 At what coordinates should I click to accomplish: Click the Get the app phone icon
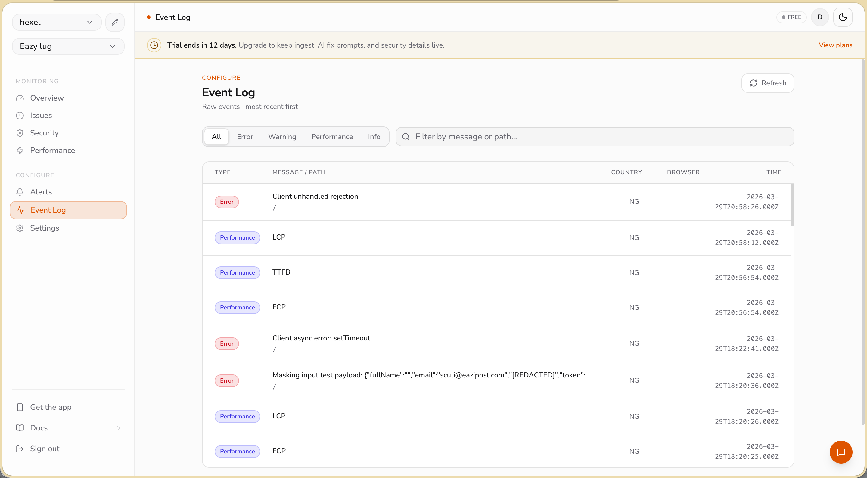point(20,407)
